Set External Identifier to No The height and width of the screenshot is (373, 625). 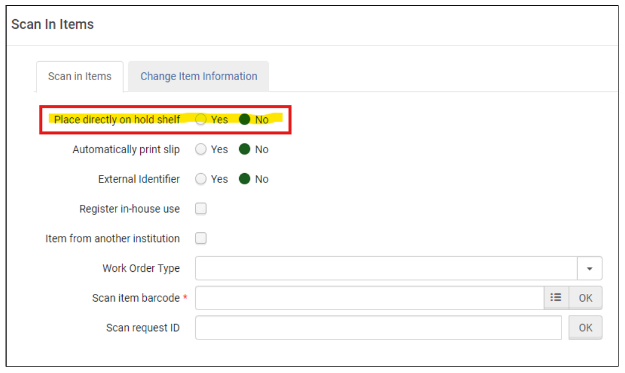point(244,179)
